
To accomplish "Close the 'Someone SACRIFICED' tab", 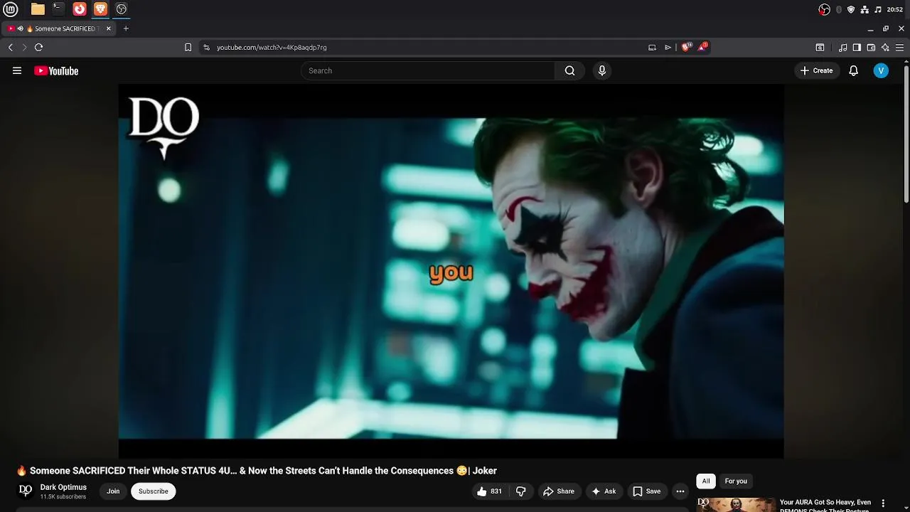I will click(109, 28).
